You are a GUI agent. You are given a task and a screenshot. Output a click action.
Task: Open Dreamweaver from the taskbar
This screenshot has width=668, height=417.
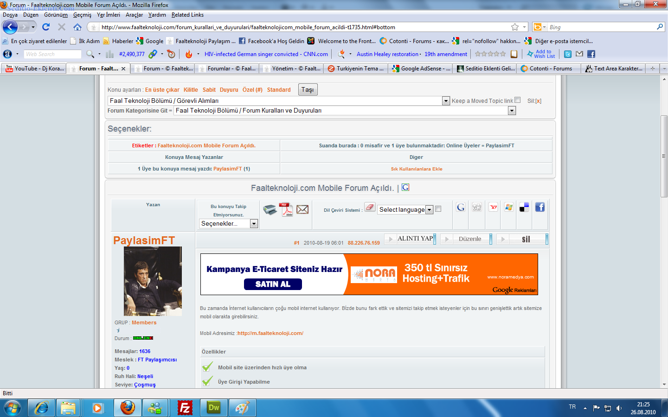(214, 408)
